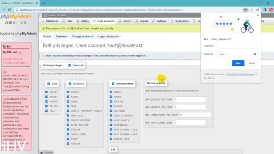Click the green reload navigation icon
Image resolution: width=274 pixels, height=154 pixels.
pos(25,23)
